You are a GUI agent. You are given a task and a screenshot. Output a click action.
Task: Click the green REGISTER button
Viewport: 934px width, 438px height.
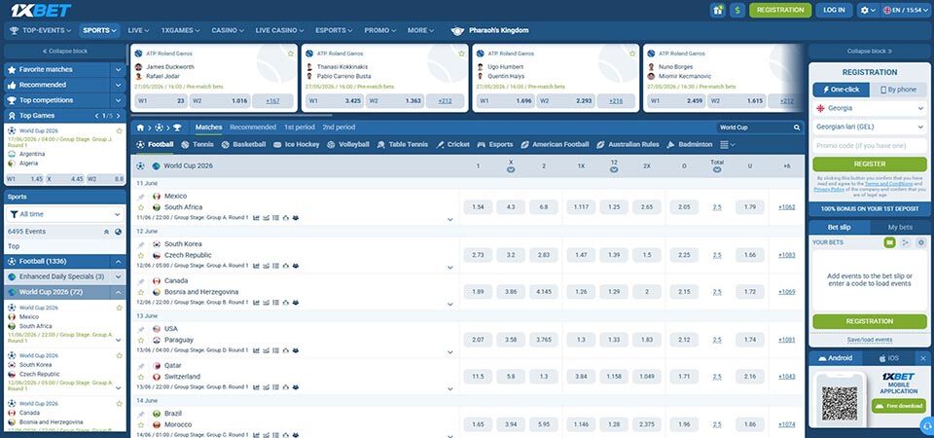tap(870, 164)
